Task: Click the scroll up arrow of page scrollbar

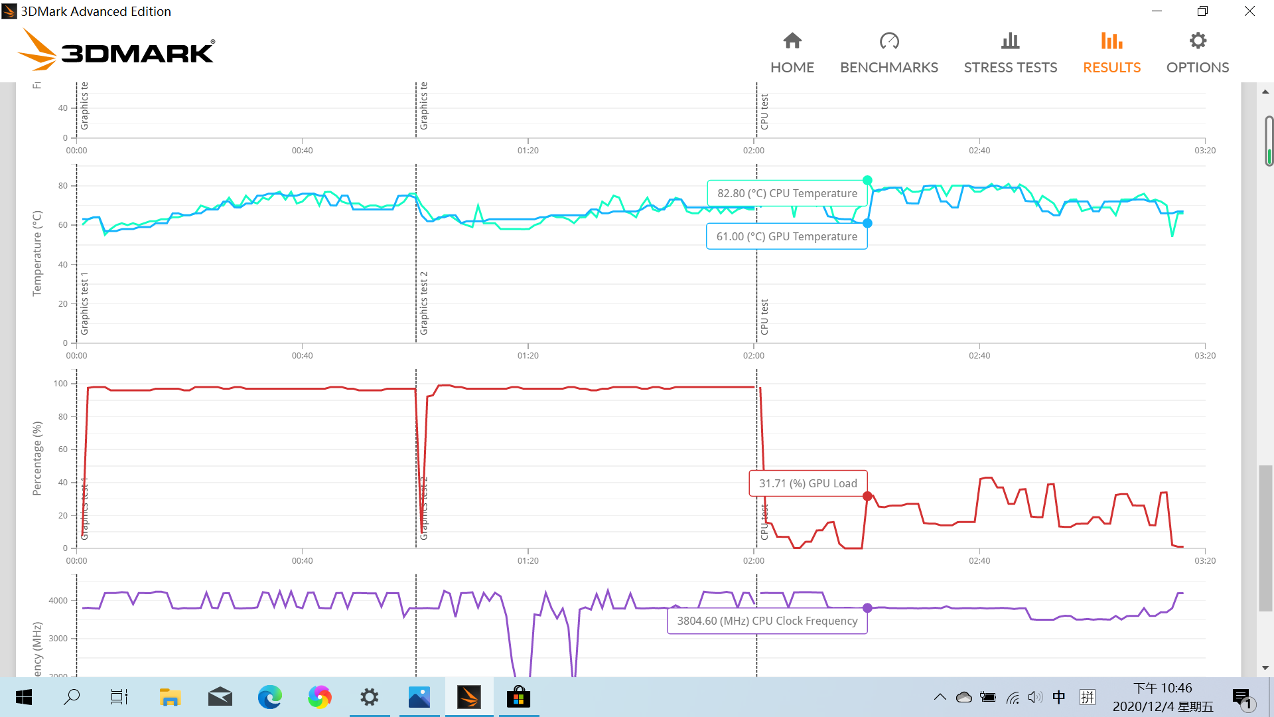Action: (1265, 92)
